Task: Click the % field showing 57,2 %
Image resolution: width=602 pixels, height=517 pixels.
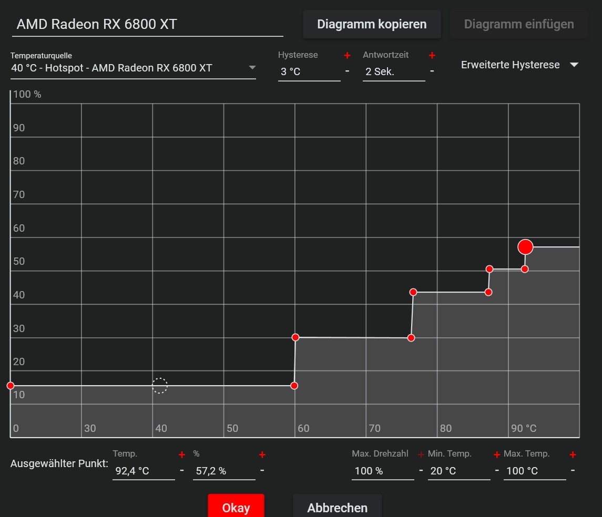Action: click(224, 471)
